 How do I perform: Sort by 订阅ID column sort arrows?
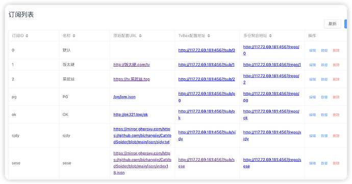pos(27,36)
